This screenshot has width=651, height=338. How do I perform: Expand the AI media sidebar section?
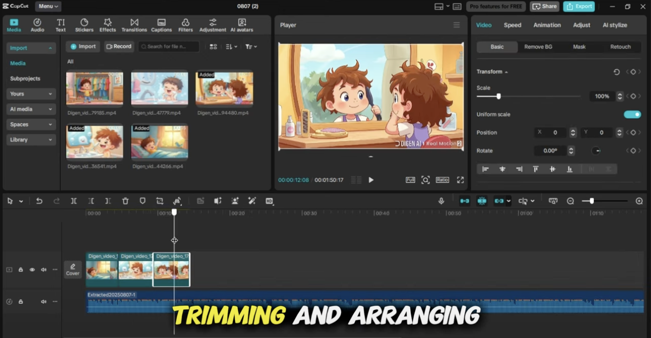[x=31, y=109]
